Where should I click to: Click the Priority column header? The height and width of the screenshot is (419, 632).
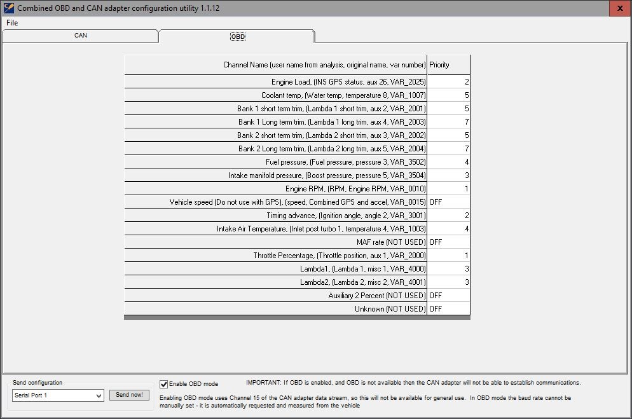pyautogui.click(x=448, y=65)
